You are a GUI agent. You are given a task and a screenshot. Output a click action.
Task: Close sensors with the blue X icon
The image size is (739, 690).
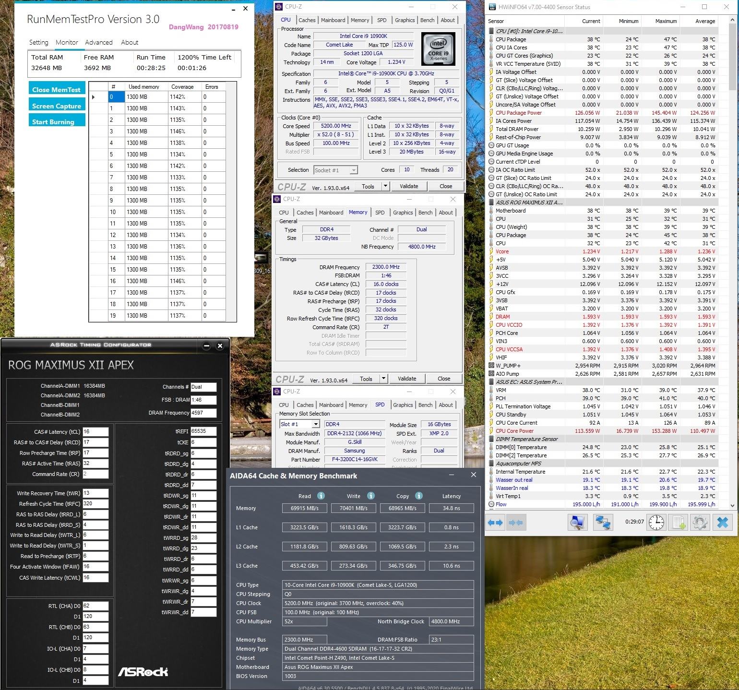coord(723,522)
